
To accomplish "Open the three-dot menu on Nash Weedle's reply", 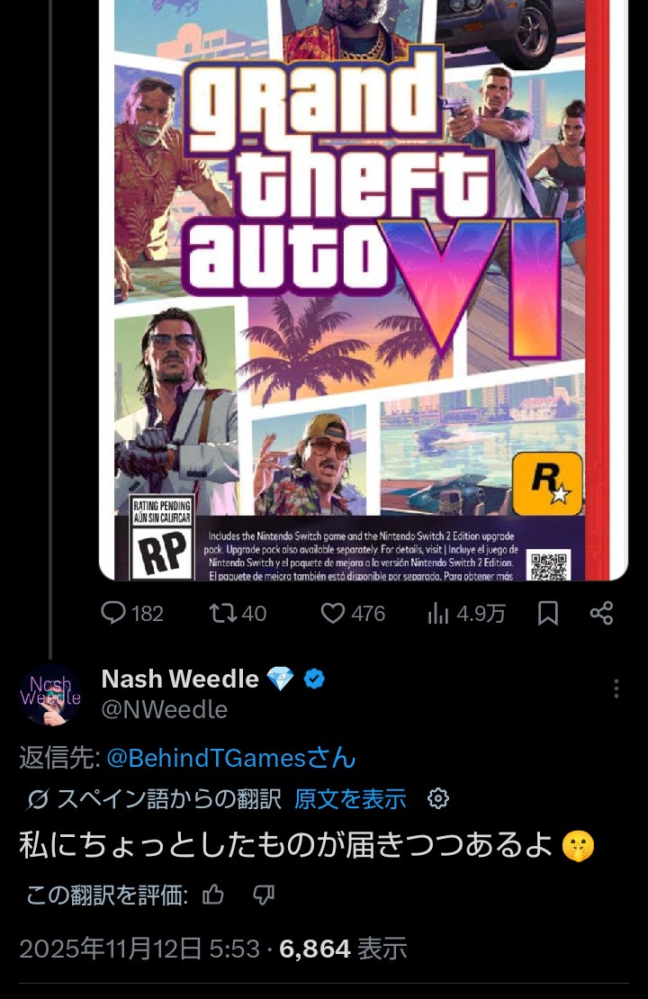I will [x=616, y=688].
